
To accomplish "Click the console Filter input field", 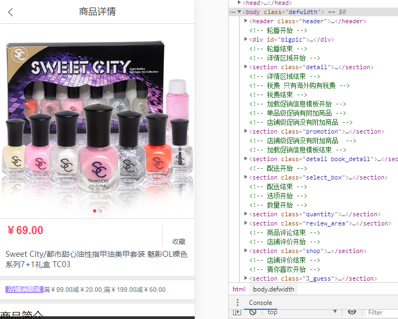I will [x=382, y=313].
